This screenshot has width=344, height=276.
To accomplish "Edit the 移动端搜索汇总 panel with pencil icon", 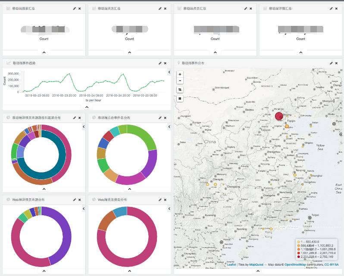I will tap(75, 9).
